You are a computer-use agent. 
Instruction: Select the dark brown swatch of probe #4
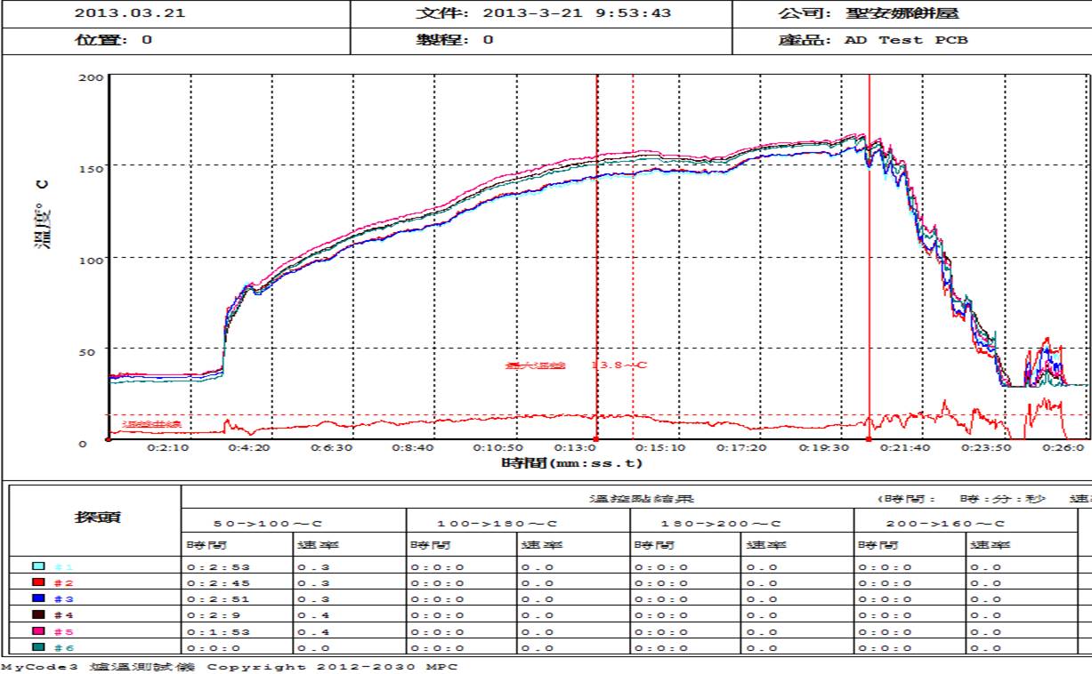tap(37, 614)
